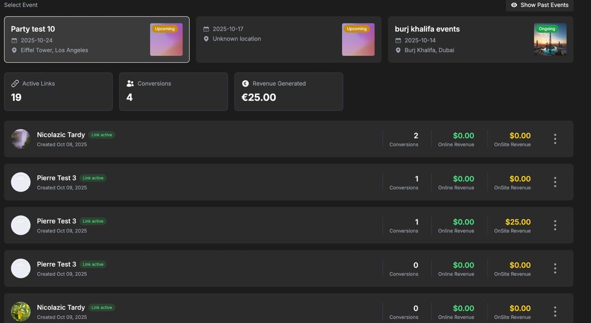
Task: Click the location pin beside Unknown location
Action: [x=206, y=39]
